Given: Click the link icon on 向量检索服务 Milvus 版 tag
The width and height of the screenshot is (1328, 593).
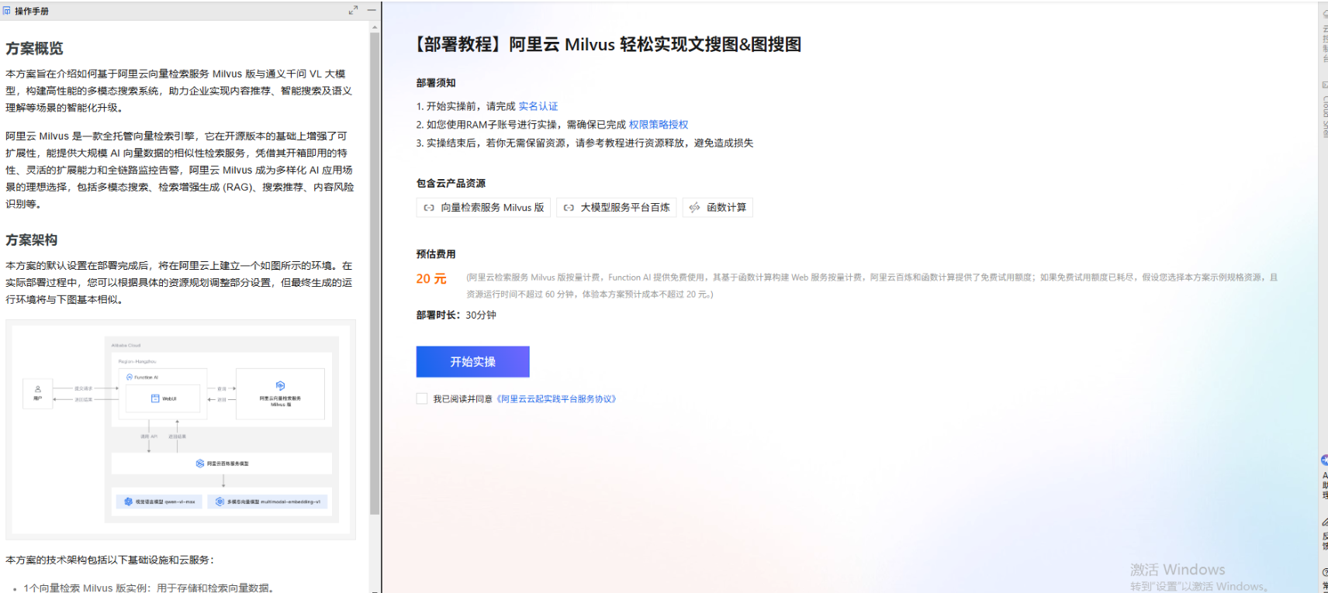Looking at the screenshot, I should tap(429, 208).
